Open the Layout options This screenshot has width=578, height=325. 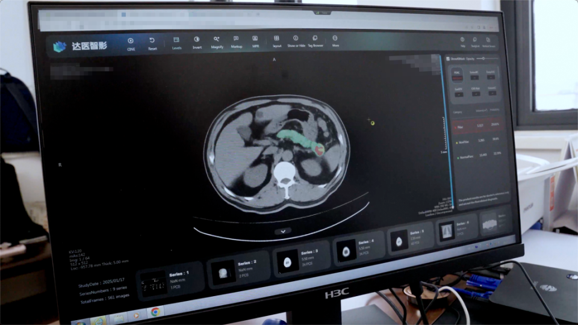click(277, 42)
